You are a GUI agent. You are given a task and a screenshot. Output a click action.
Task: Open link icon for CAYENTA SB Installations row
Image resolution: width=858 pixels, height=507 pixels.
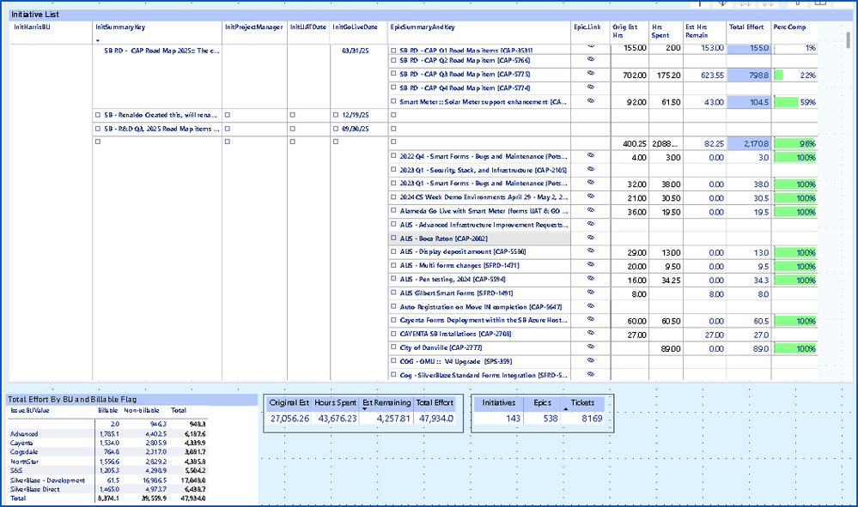(x=590, y=334)
